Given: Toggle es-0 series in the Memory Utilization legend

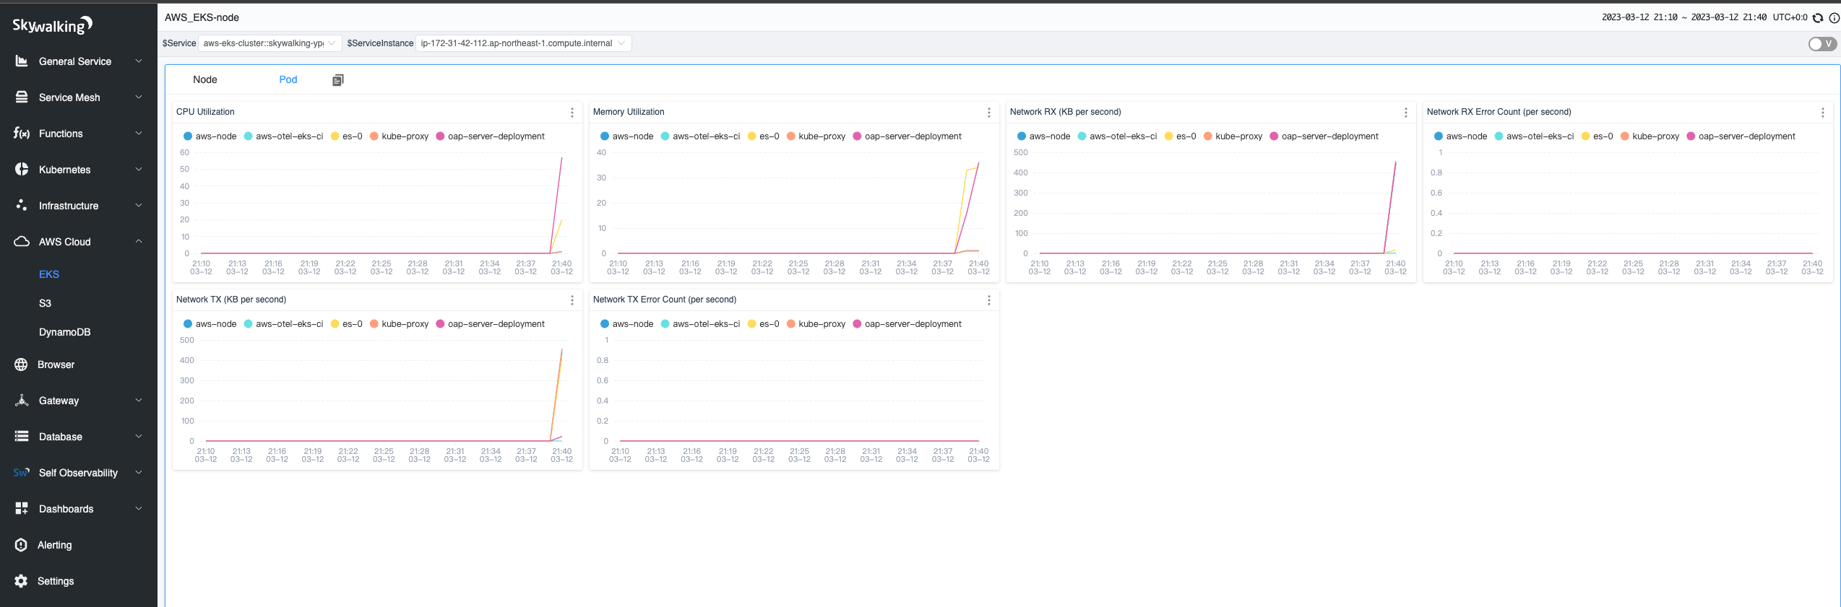Looking at the screenshot, I should [763, 136].
